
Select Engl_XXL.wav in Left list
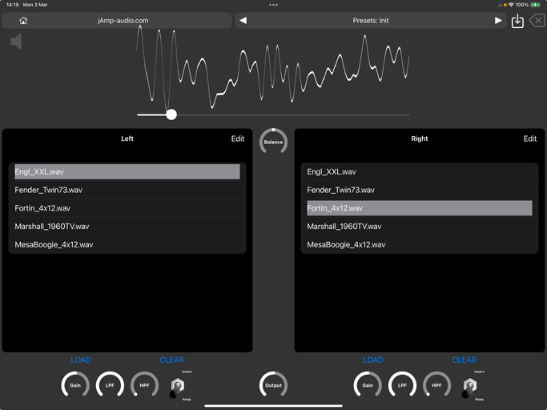pyautogui.click(x=127, y=171)
